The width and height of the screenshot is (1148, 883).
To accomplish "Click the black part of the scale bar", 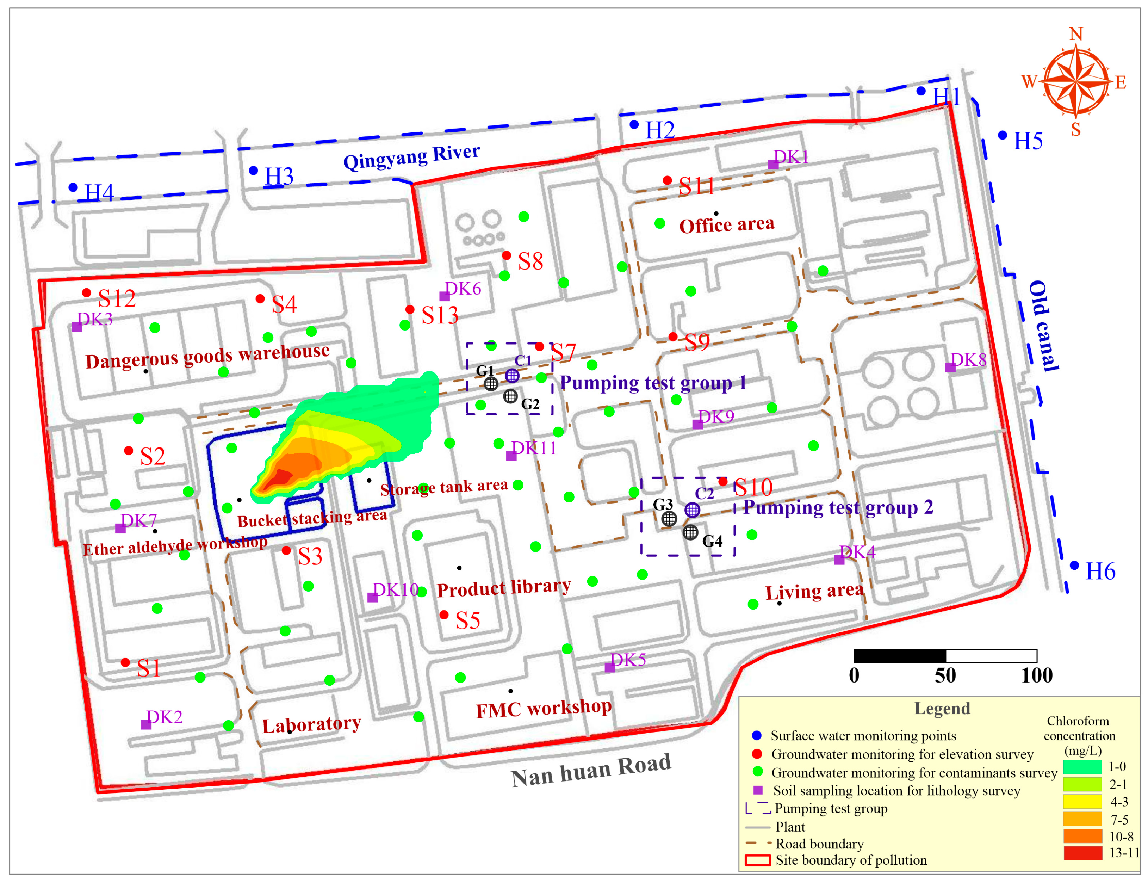I will 900,655.
